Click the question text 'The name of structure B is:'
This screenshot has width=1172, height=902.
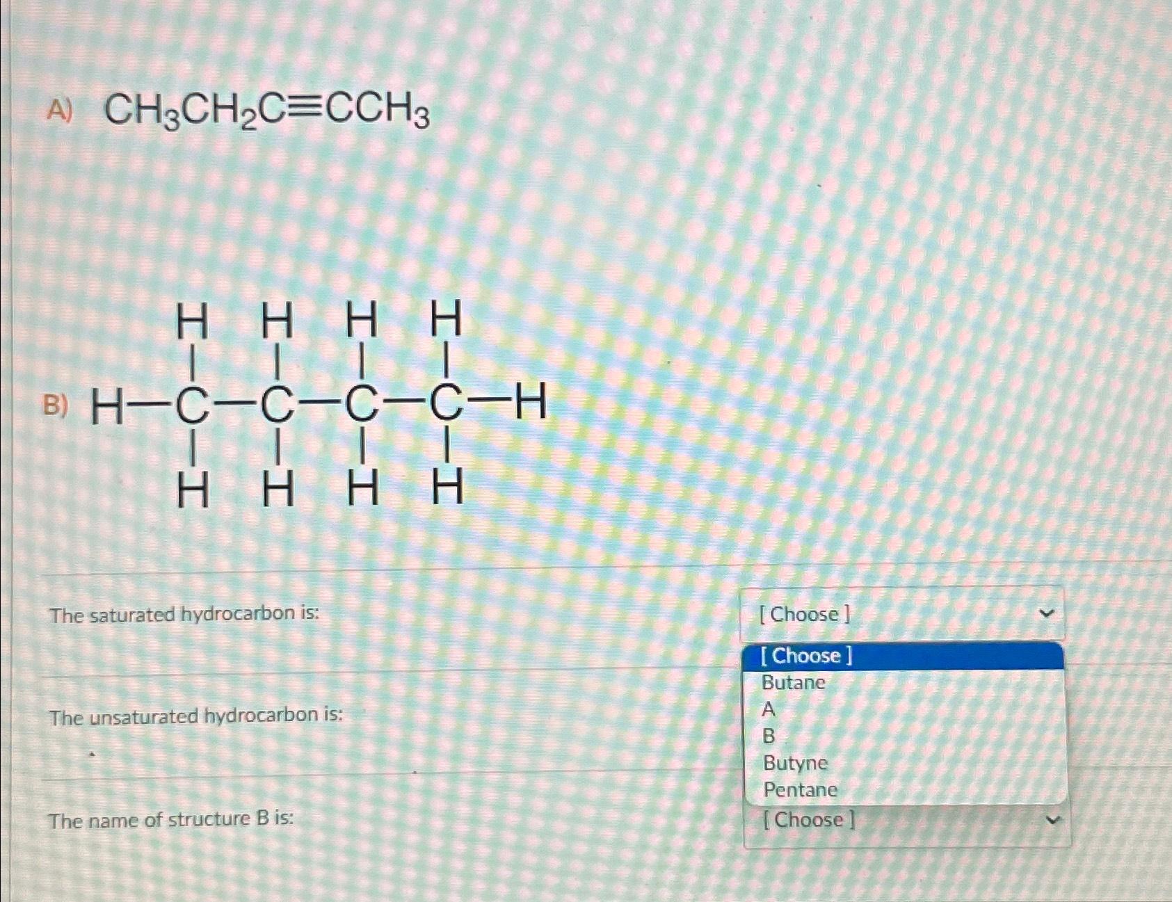[x=171, y=821]
